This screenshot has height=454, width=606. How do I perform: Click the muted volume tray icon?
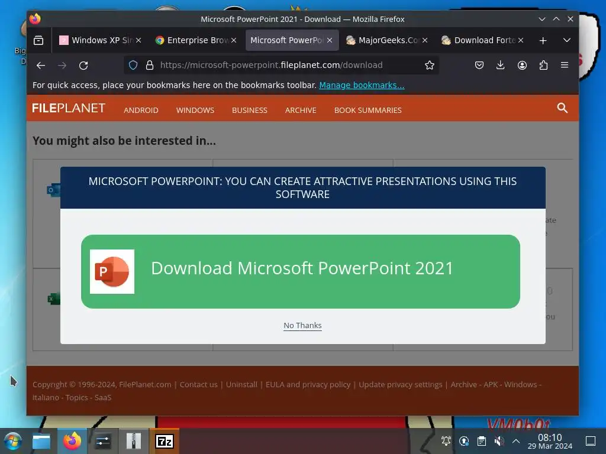[x=499, y=440]
